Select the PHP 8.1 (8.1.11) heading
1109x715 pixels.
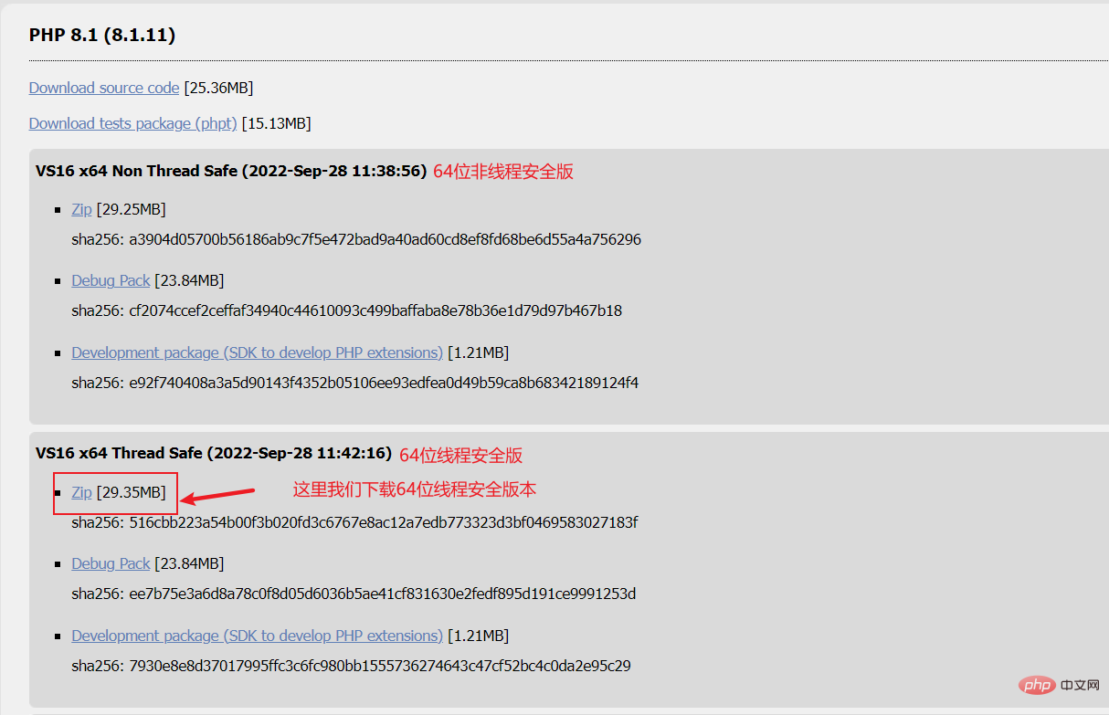pos(102,36)
